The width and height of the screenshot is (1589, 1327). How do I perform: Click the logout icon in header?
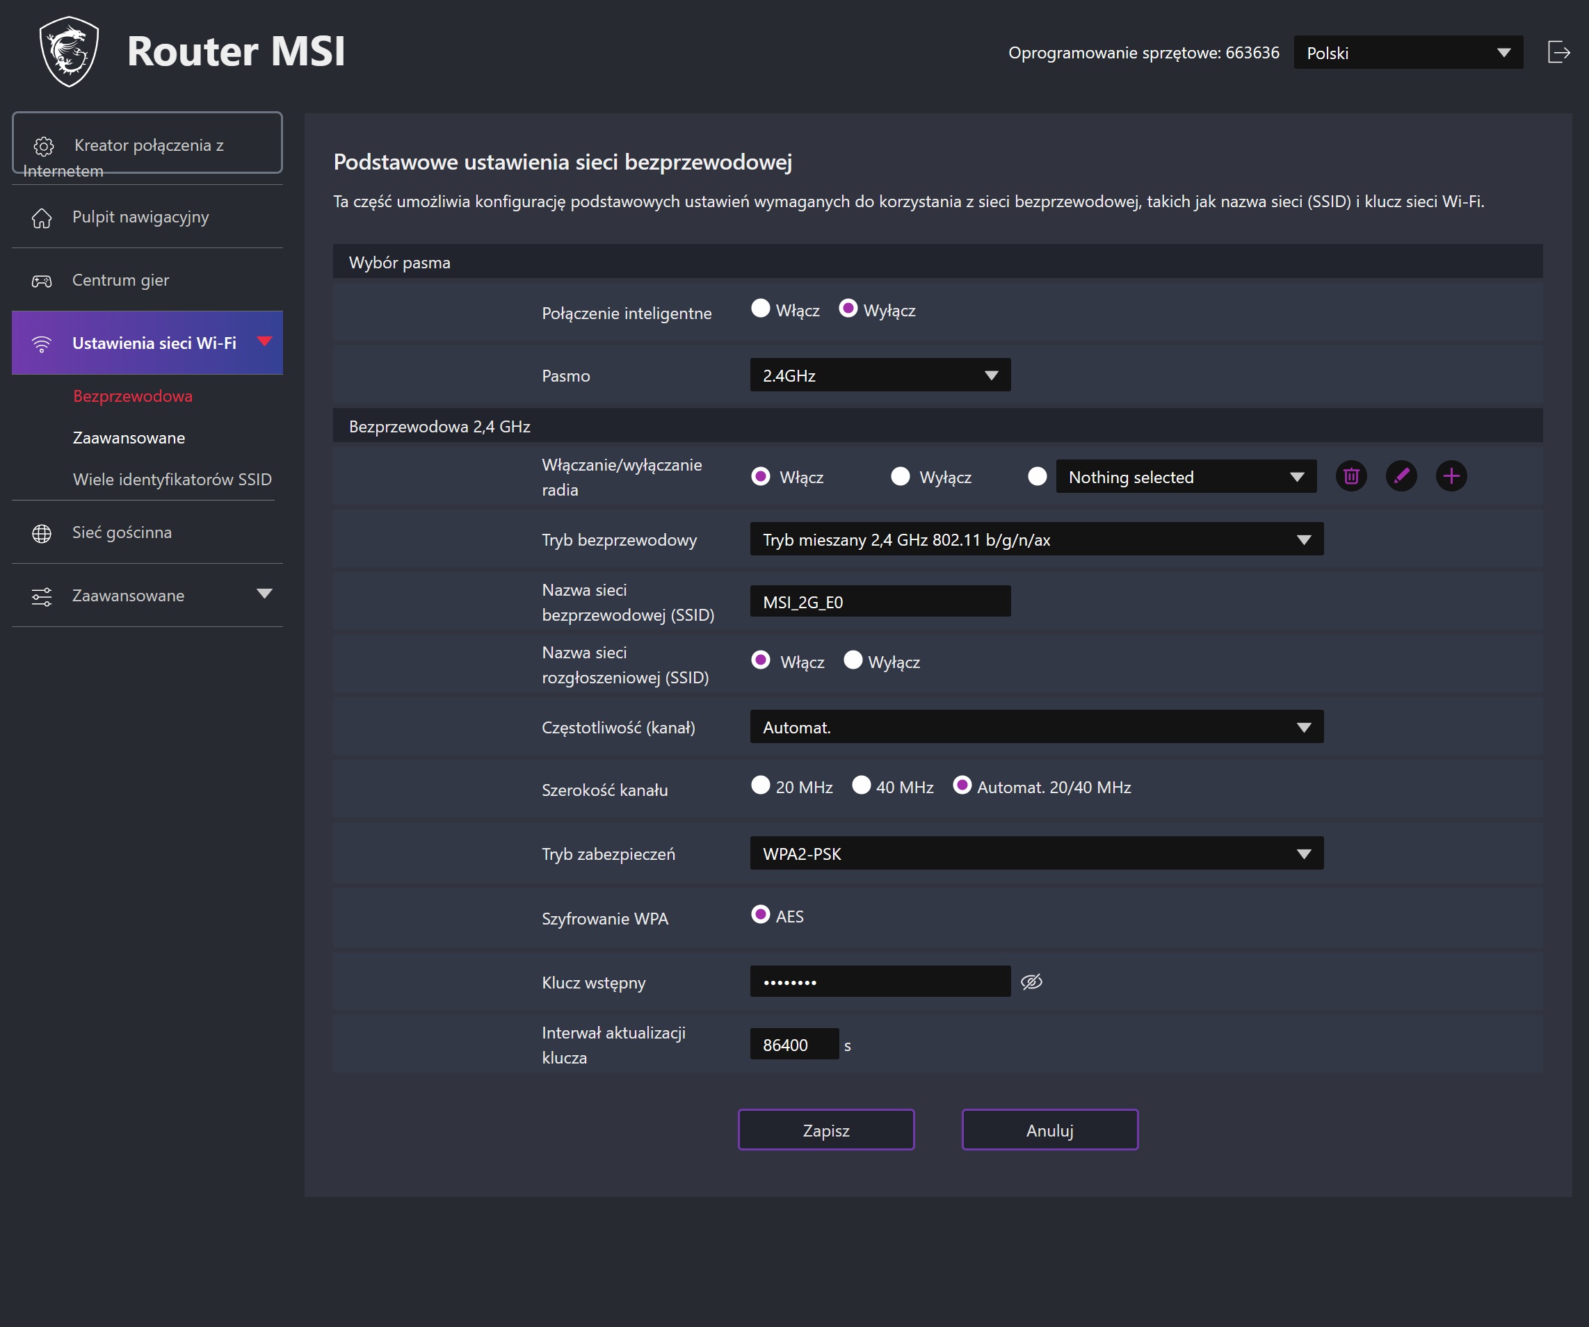1558,52
